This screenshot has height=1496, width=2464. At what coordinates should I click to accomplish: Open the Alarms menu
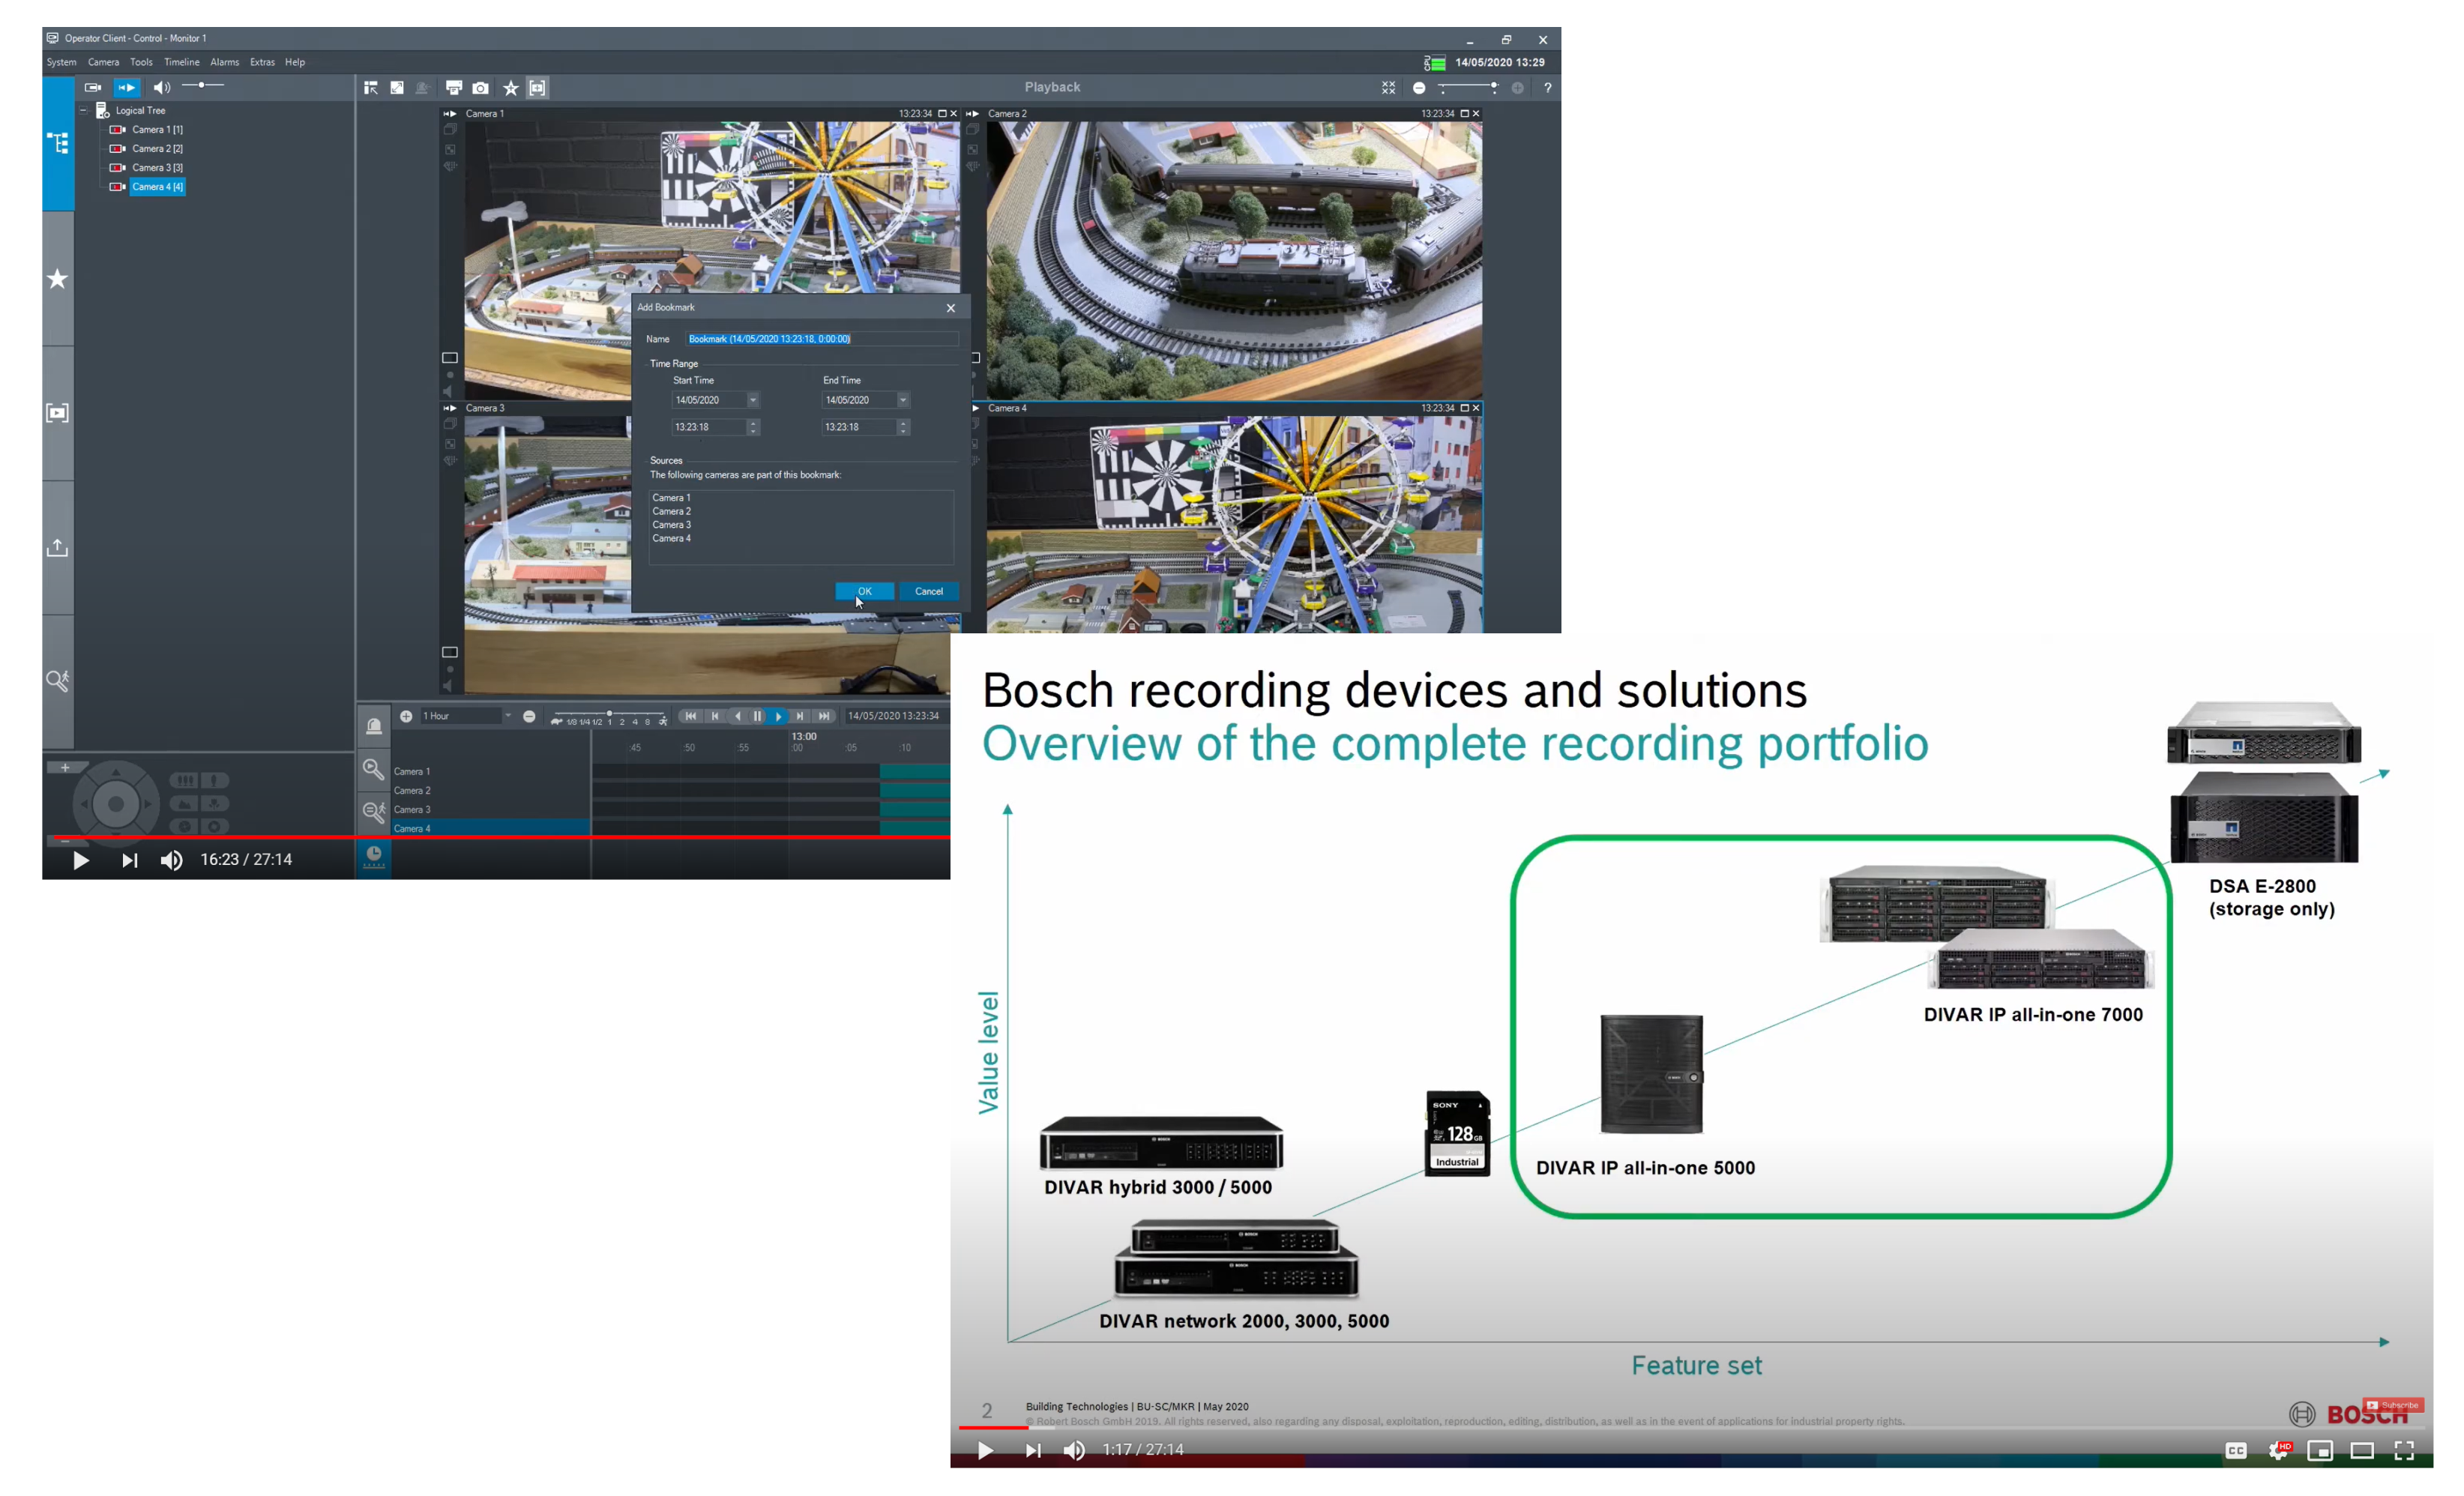tap(225, 62)
